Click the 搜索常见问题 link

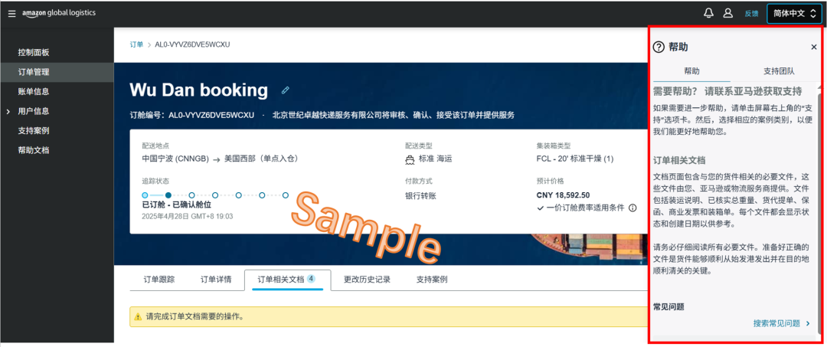point(776,323)
